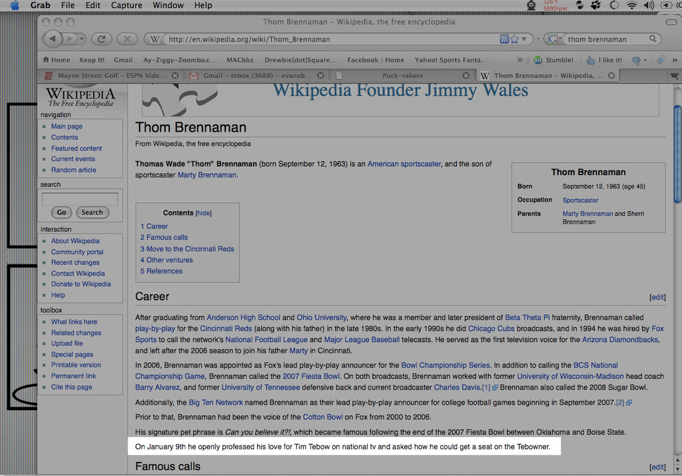Open the Gmail bookmark
This screenshot has width=682, height=476.
tap(123, 60)
